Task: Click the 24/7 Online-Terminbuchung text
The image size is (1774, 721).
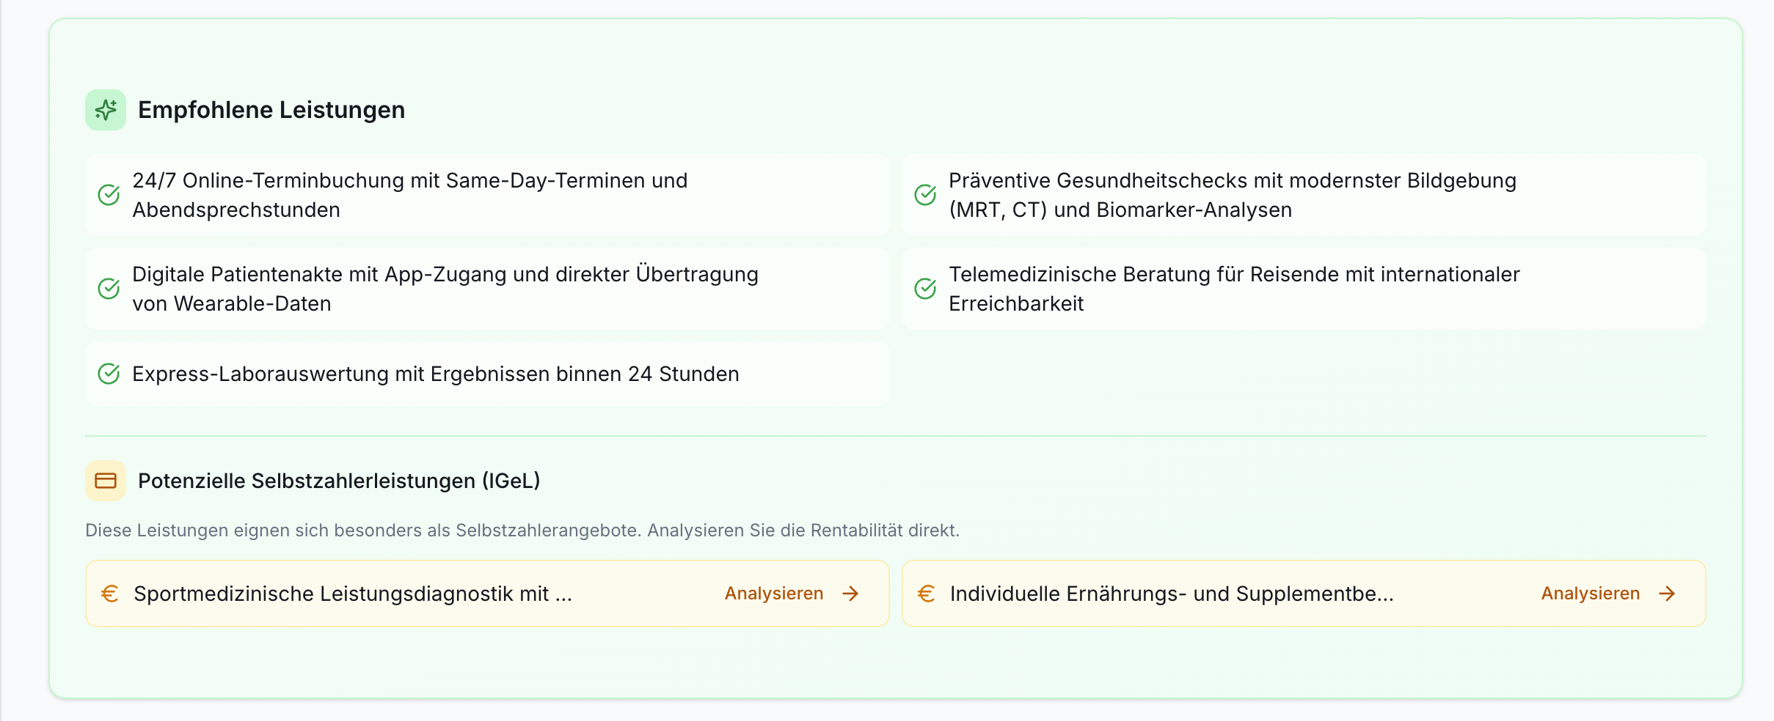Action: (x=410, y=195)
